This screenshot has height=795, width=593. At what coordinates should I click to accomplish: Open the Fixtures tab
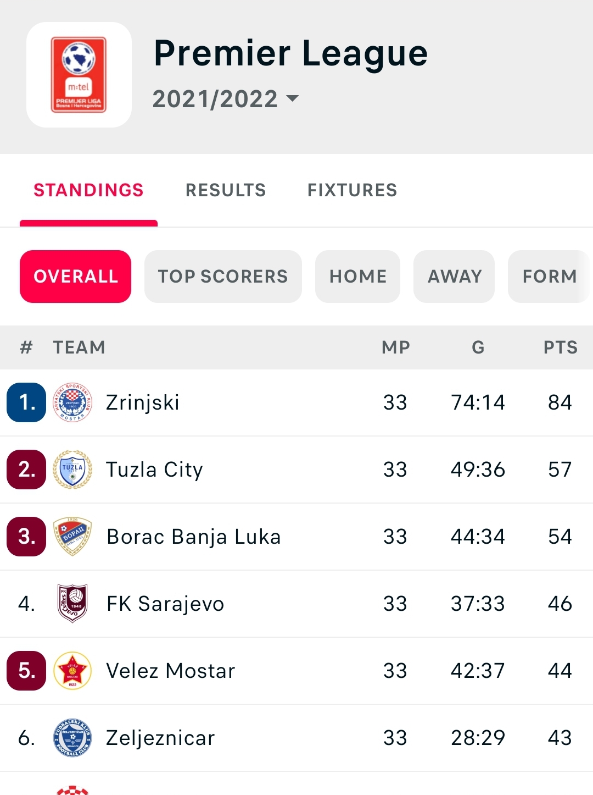point(353,190)
